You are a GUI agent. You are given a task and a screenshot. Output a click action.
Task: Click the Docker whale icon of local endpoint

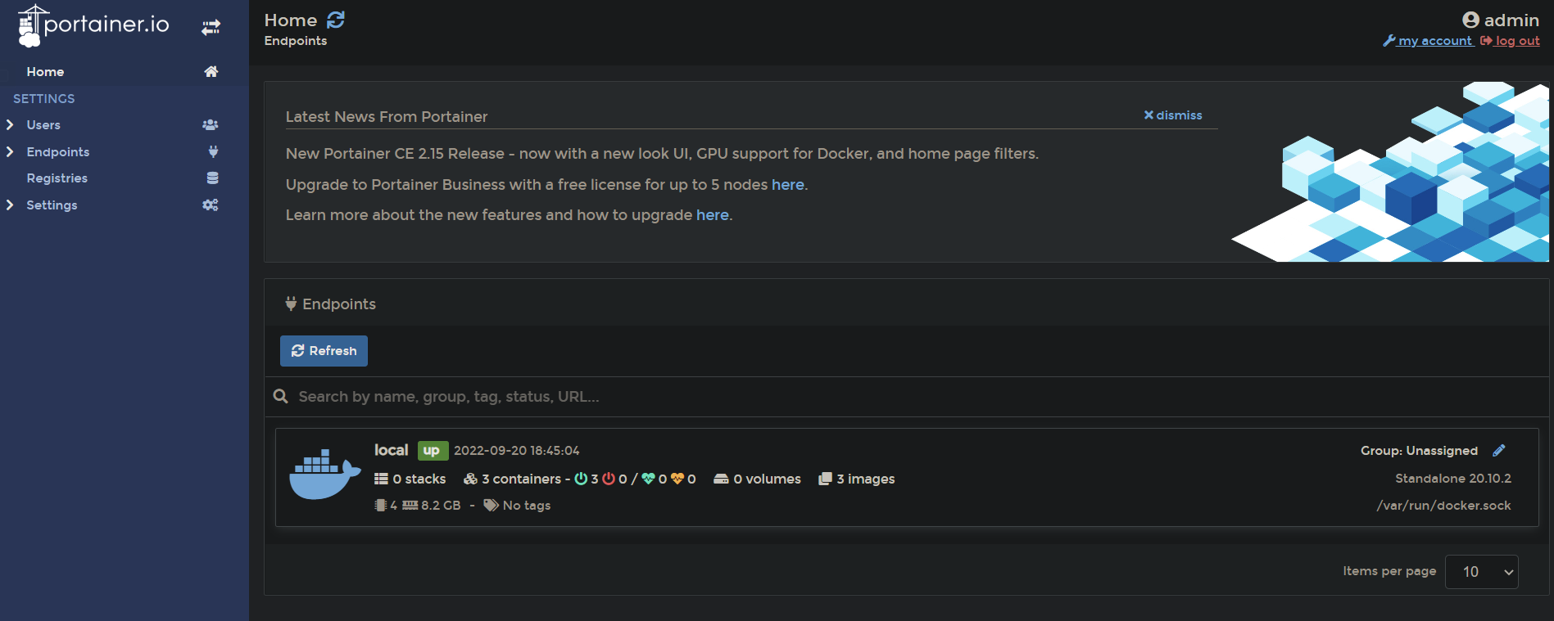click(325, 474)
